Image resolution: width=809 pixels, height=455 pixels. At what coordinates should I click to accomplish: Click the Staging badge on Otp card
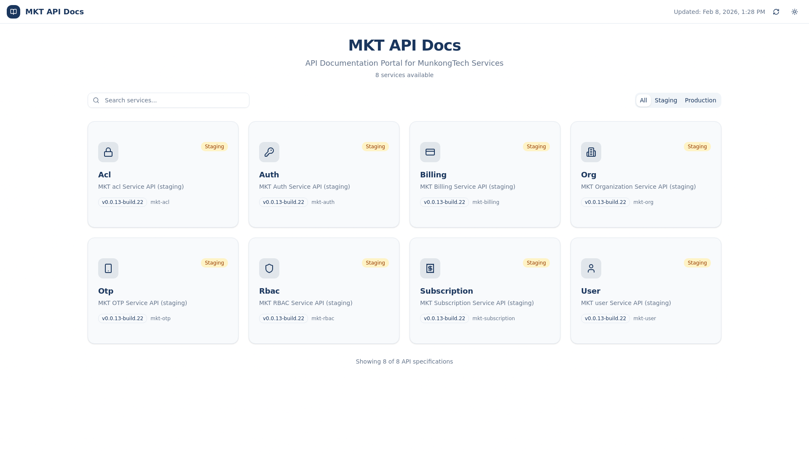(214, 263)
